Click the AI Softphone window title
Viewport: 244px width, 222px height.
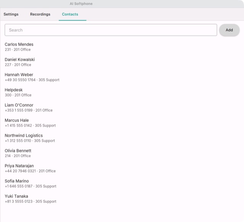81,4
